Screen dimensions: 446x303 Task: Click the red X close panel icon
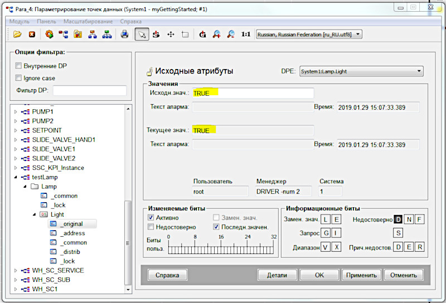pyautogui.click(x=32, y=35)
